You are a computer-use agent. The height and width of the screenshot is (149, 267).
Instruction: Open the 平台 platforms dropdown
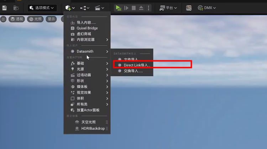click(x=168, y=7)
